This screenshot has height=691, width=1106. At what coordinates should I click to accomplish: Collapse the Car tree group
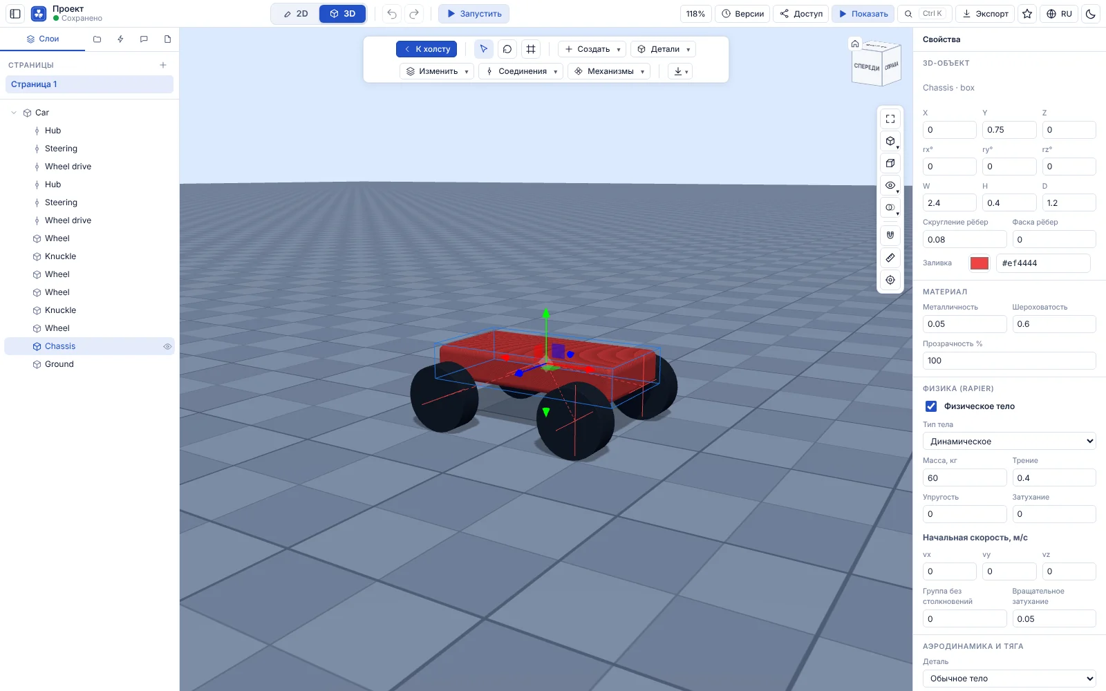[14, 113]
